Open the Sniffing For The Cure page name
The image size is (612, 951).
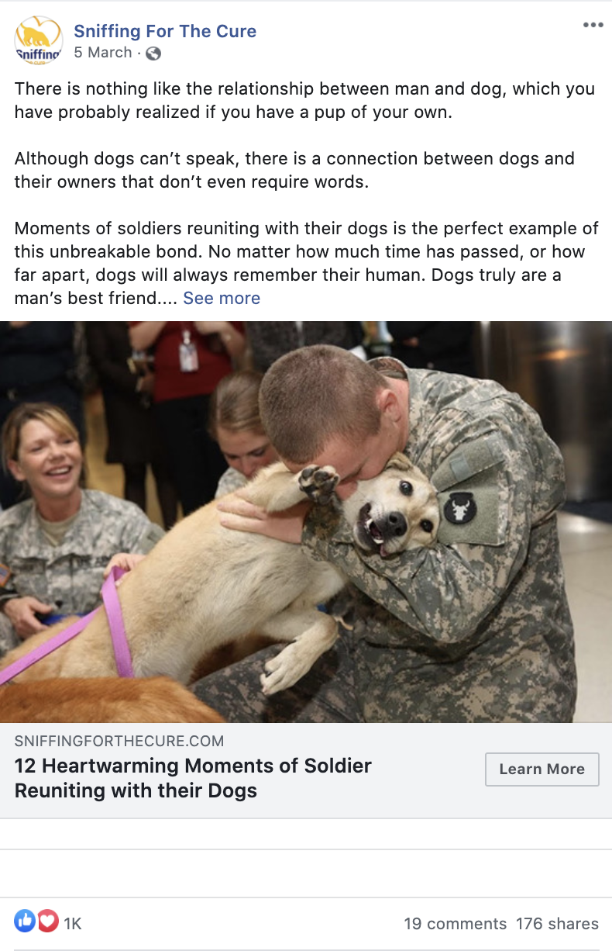tap(165, 32)
